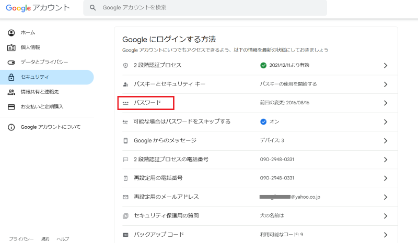The height and width of the screenshot is (243, 418).
Task: Click the code icon beside バックアップ コード
Action: [125, 235]
